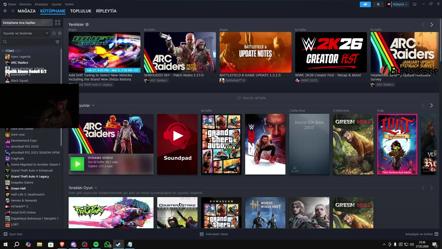The width and height of the screenshot is (442, 249).
Task: Open Yenilikler settings gear
Action: [x=87, y=25]
